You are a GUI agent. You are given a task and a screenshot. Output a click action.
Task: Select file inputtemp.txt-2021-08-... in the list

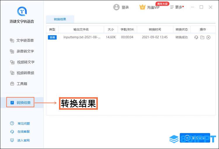tap(82, 37)
